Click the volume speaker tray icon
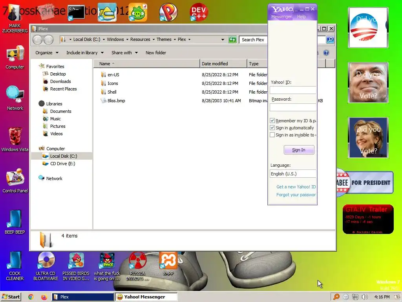 click(364, 297)
